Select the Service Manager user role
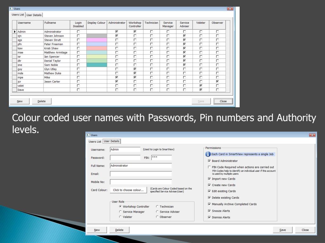 120,212
